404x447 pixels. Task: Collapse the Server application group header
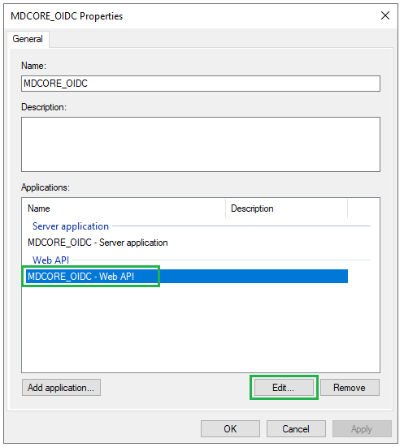(x=71, y=226)
